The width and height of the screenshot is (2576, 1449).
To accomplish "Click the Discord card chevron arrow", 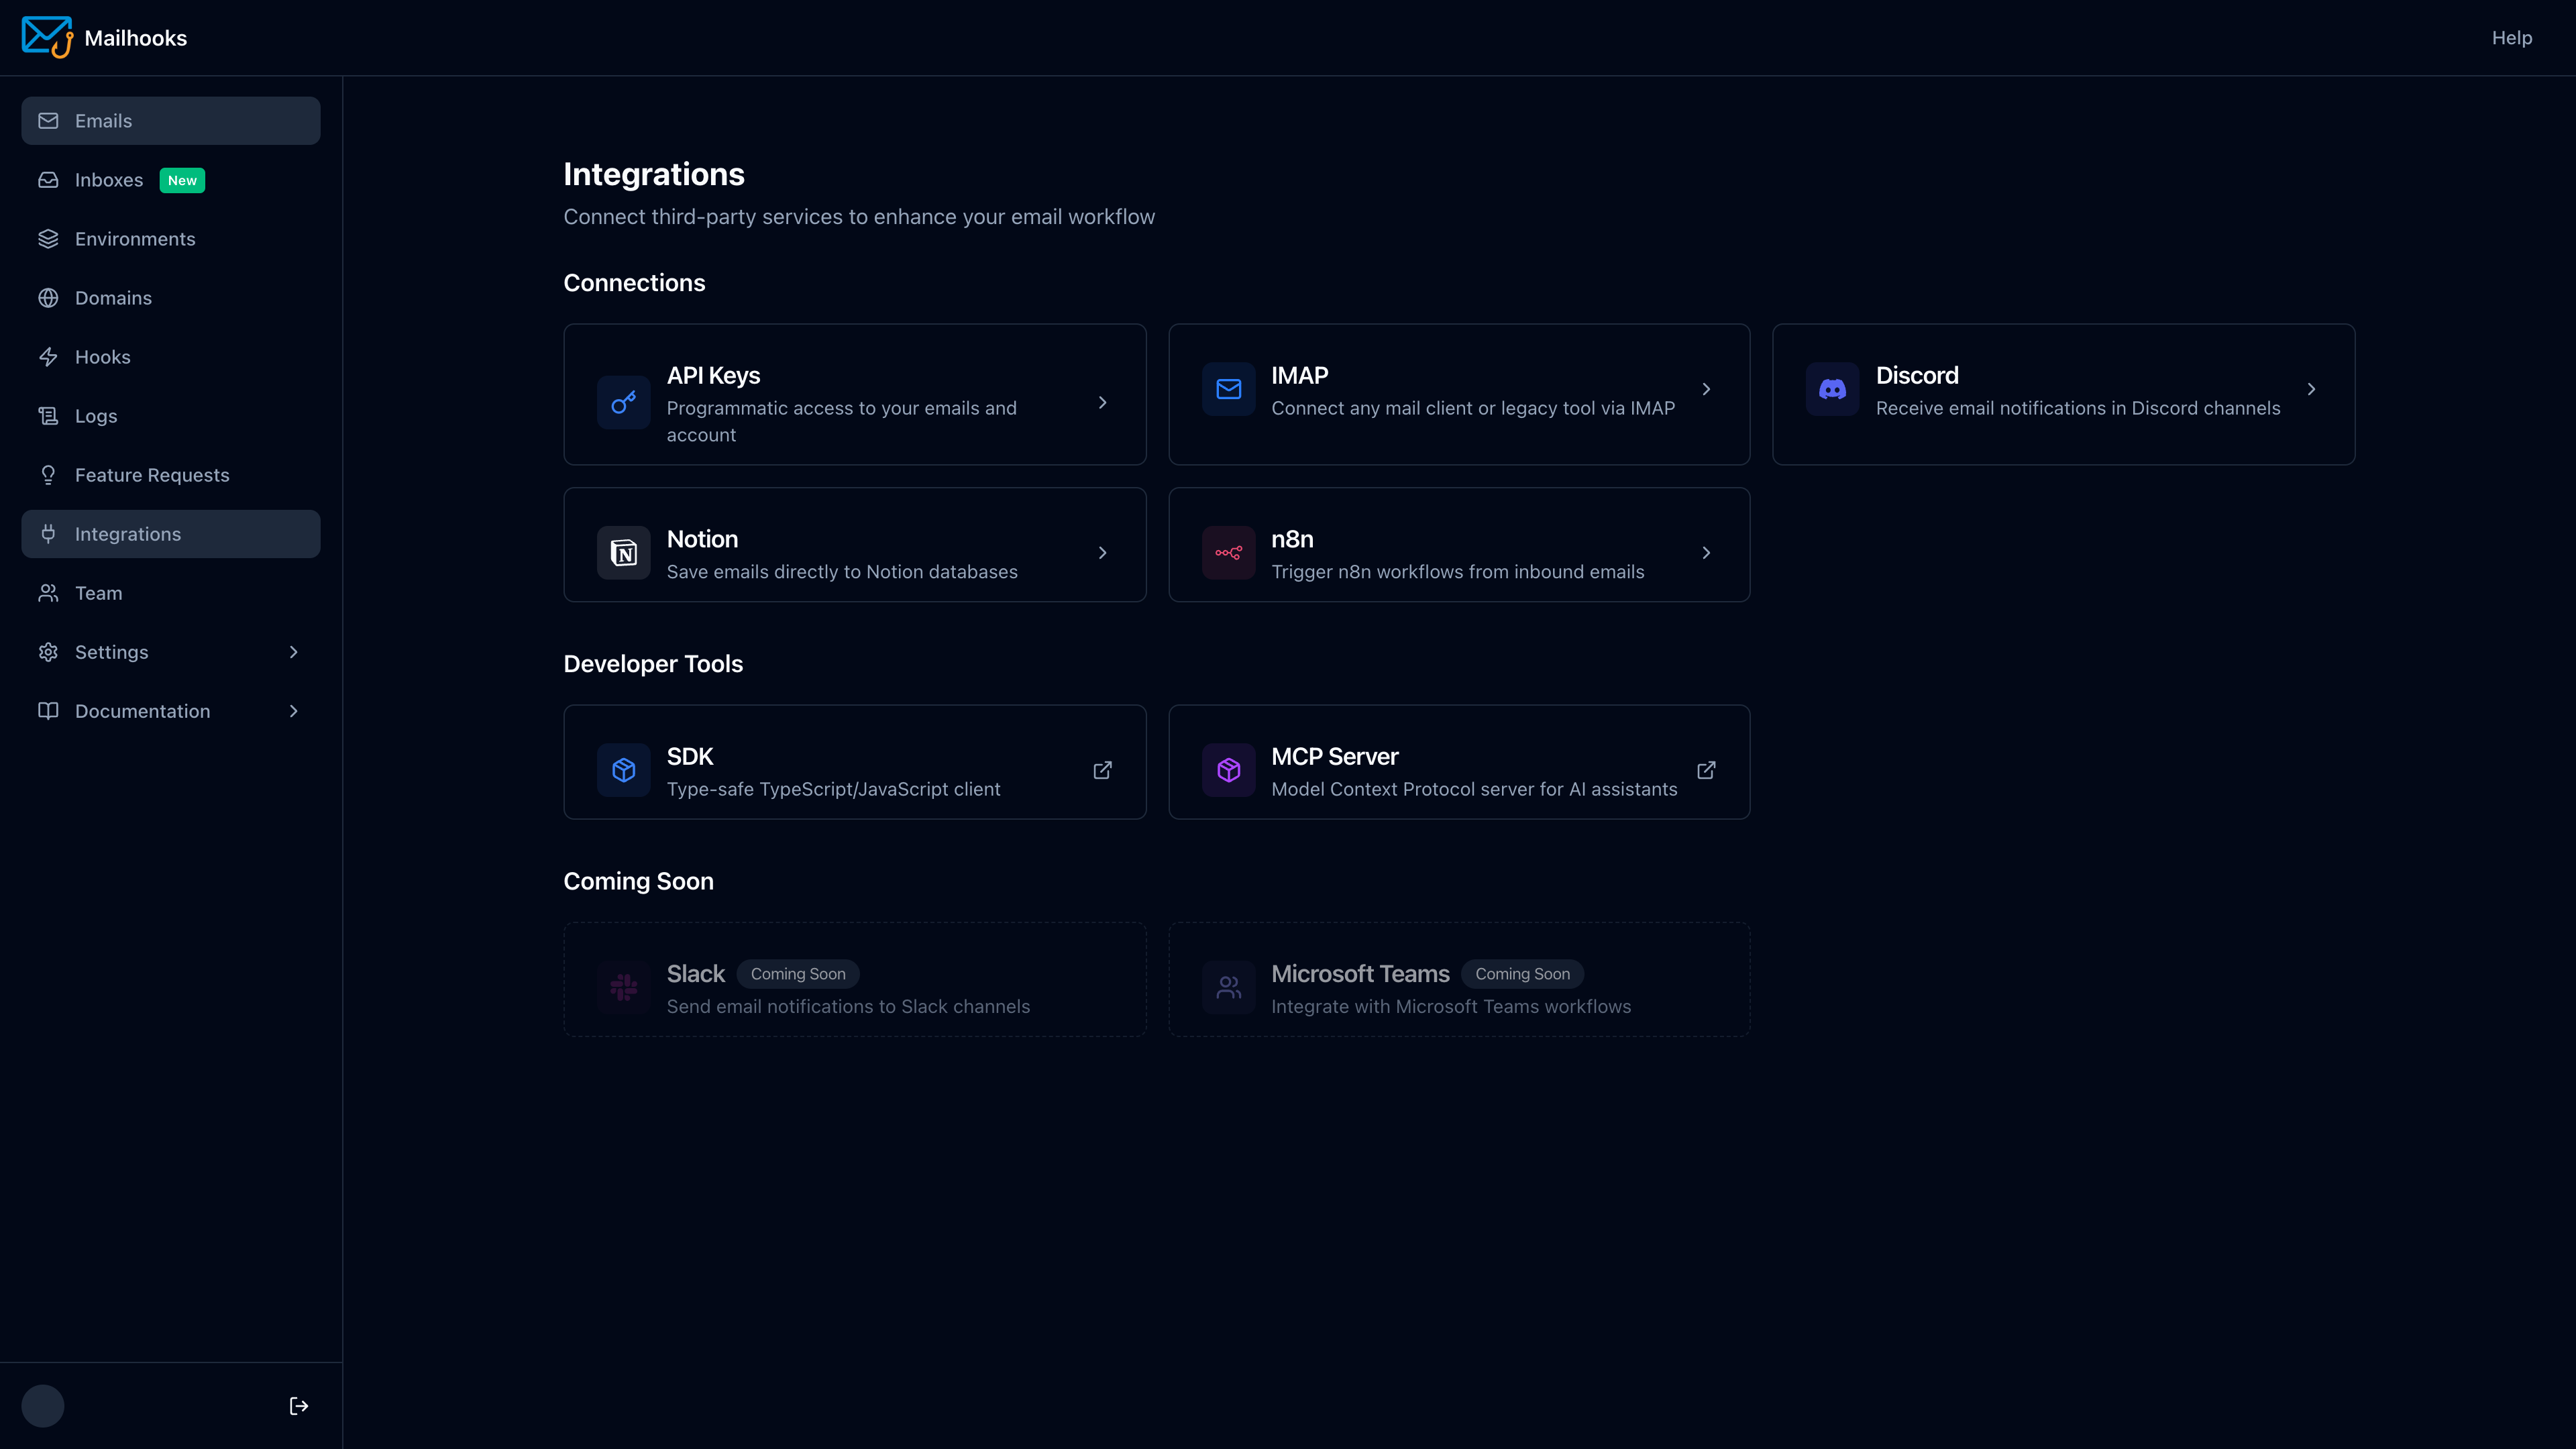I will tap(2311, 389).
